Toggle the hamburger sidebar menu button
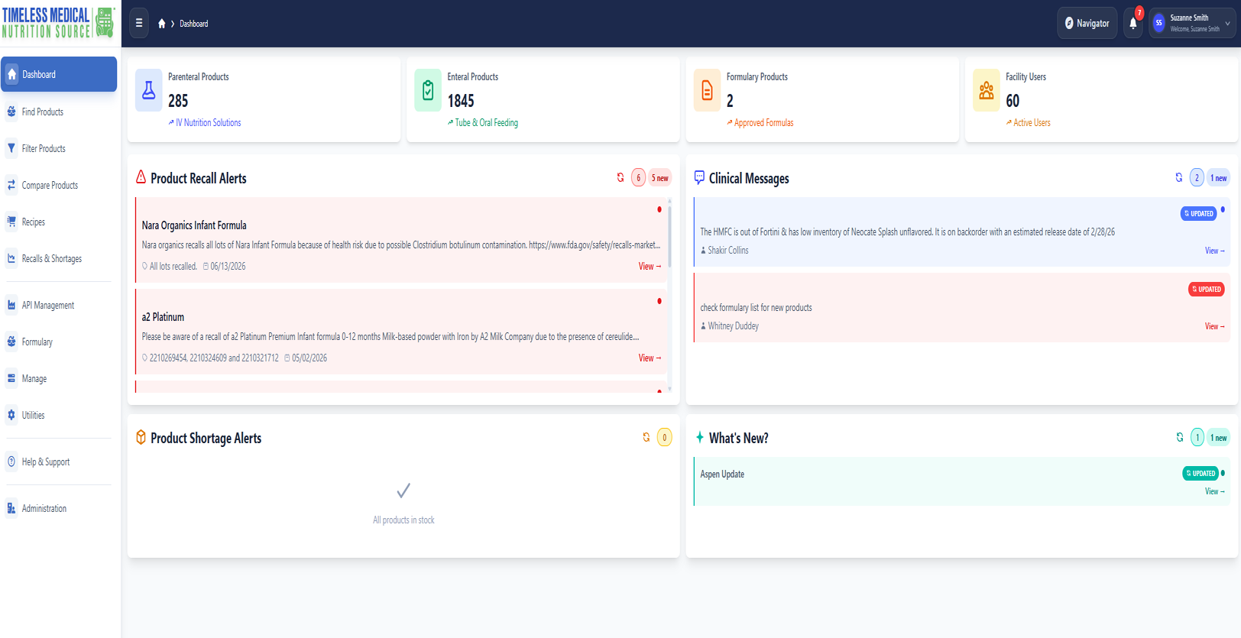This screenshot has height=638, width=1241. coord(139,23)
